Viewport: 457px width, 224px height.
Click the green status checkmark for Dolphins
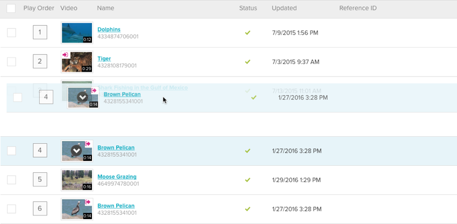coord(248,33)
